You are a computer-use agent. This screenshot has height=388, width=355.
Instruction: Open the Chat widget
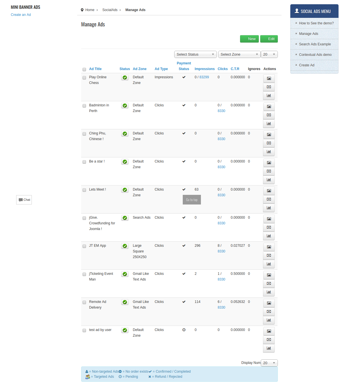tap(24, 200)
